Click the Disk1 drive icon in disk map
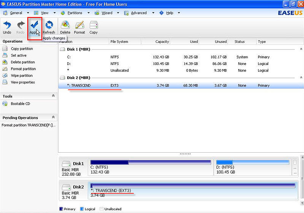The width and height of the screenshot is (304, 213). [x=66, y=164]
